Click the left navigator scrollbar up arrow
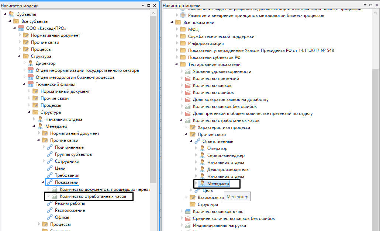This screenshot has width=380, height=231. 153,13
